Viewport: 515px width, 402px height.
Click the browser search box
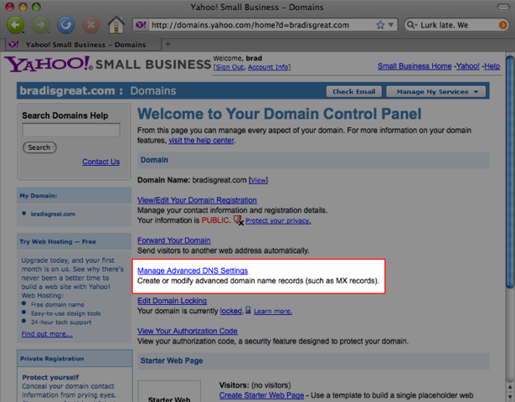point(458,25)
